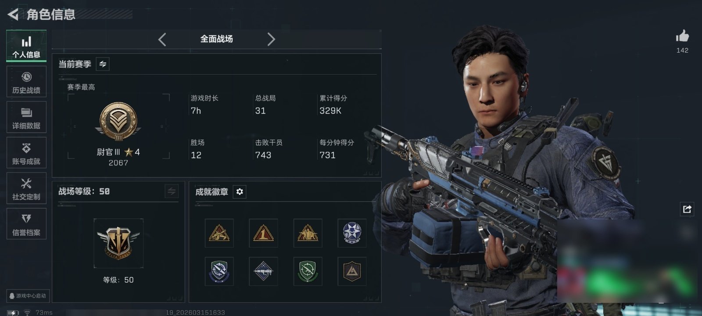Switch to next mode with right chevron

pyautogui.click(x=271, y=39)
